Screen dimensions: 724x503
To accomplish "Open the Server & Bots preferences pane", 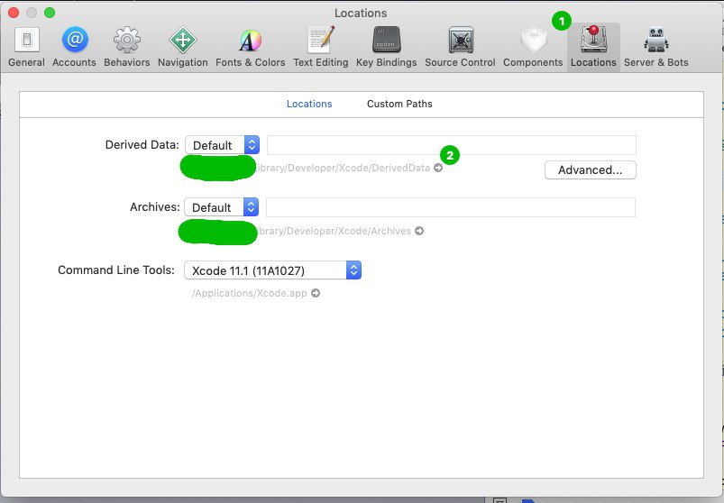I will coord(655,47).
